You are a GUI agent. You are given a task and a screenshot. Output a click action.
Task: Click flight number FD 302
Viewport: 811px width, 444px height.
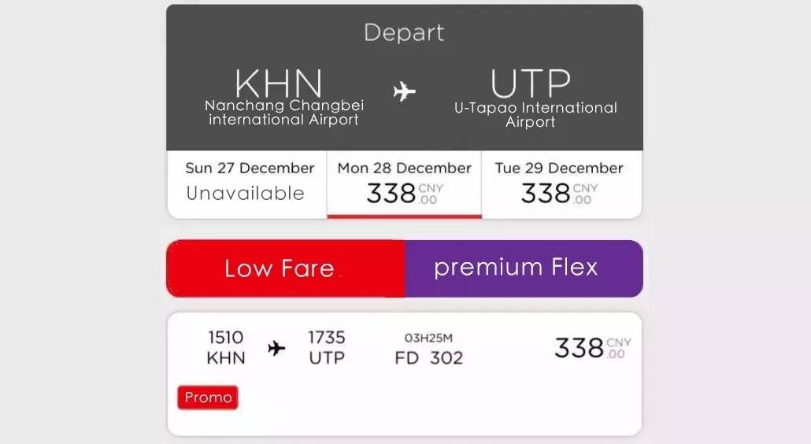tap(428, 358)
